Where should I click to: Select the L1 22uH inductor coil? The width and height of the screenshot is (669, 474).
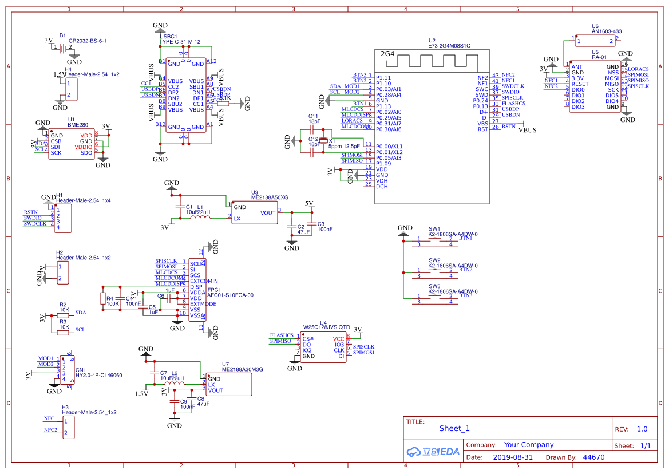(200, 217)
